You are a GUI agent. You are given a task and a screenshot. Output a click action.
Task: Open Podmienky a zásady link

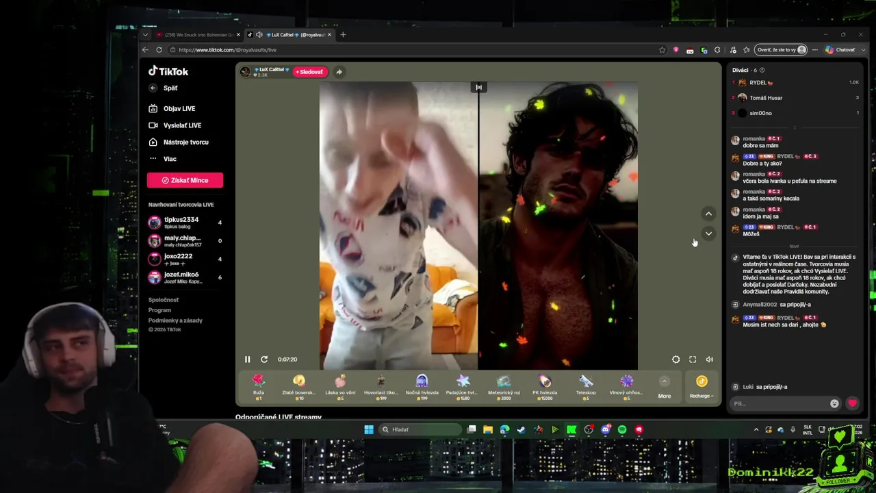click(175, 320)
